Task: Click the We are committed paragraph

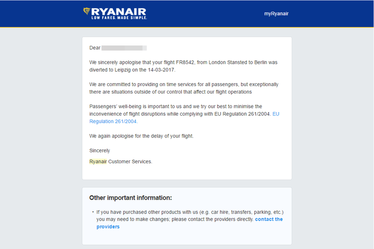Action: 184,88
